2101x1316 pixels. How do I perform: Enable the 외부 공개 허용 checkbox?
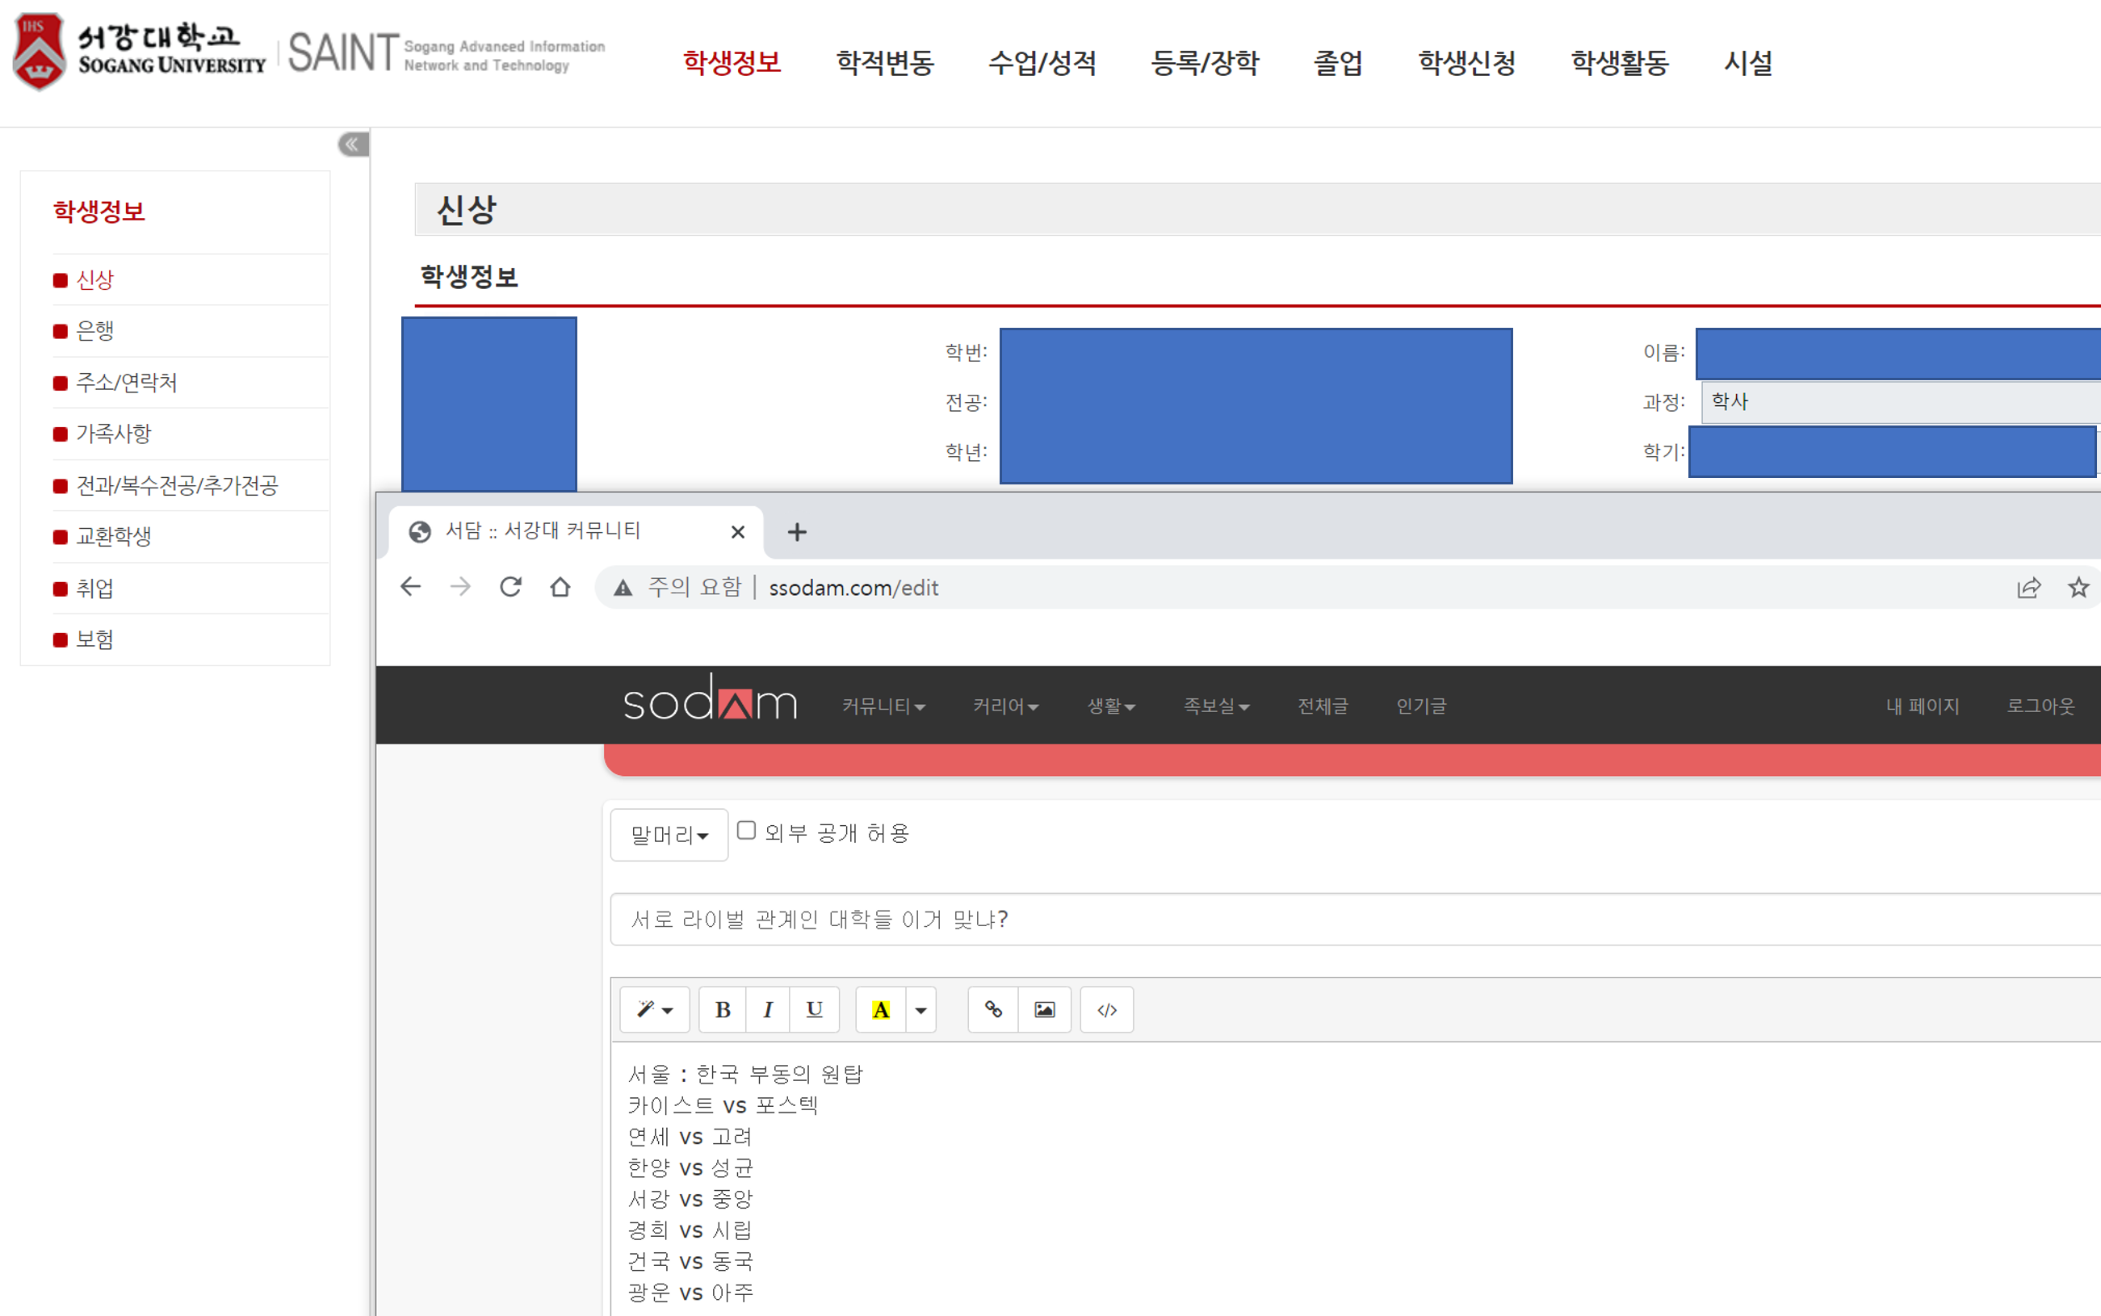(x=746, y=830)
